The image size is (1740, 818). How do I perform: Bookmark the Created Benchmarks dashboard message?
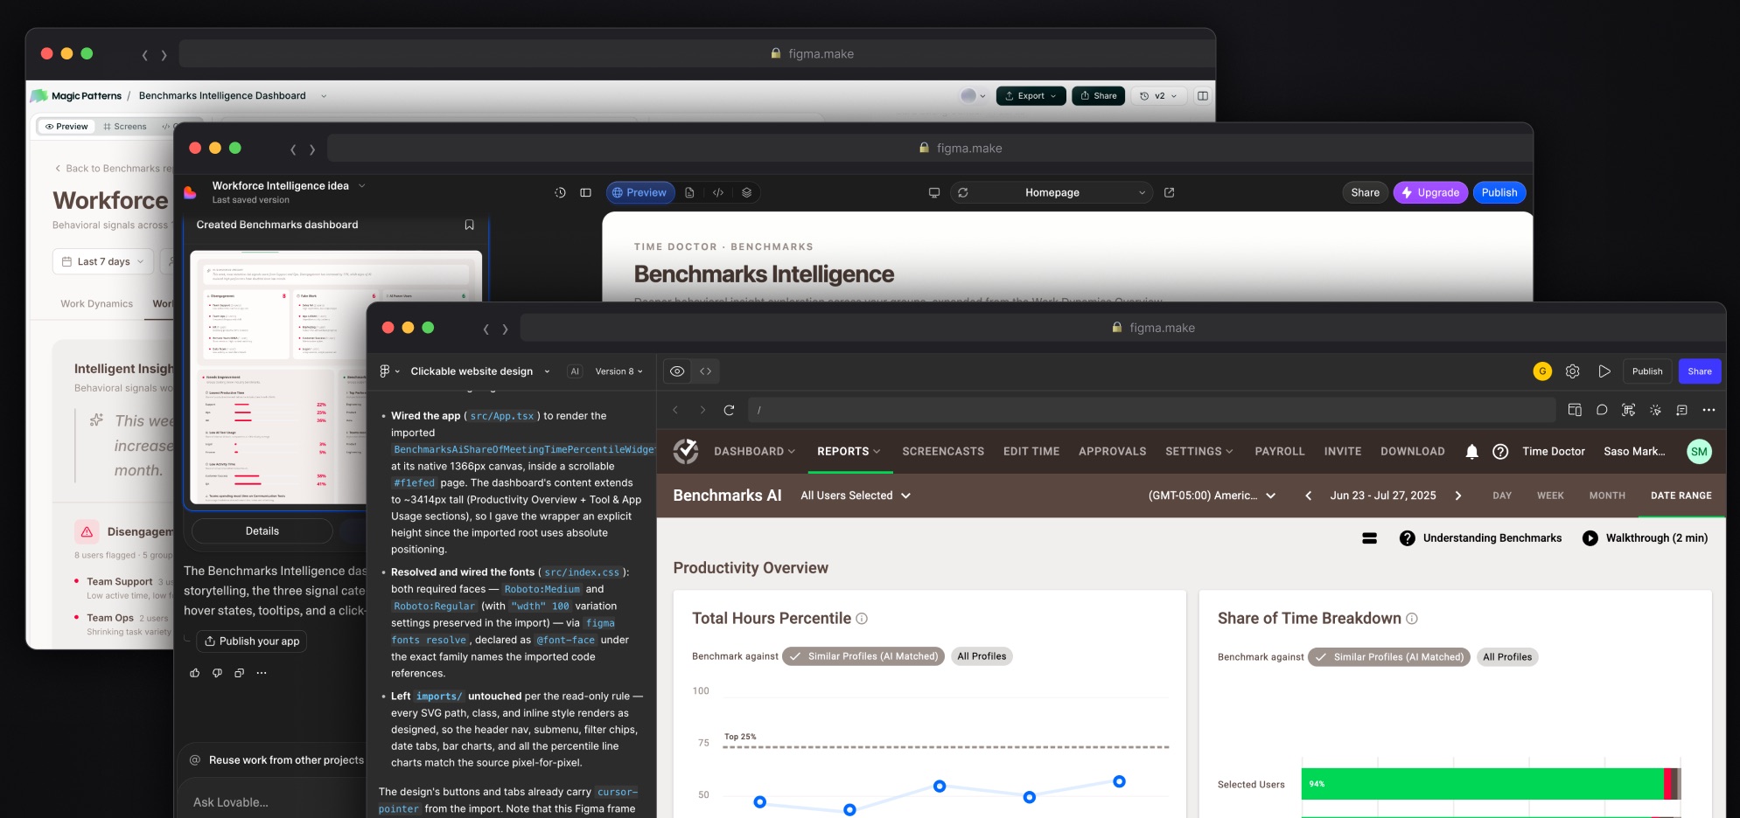coord(469,225)
